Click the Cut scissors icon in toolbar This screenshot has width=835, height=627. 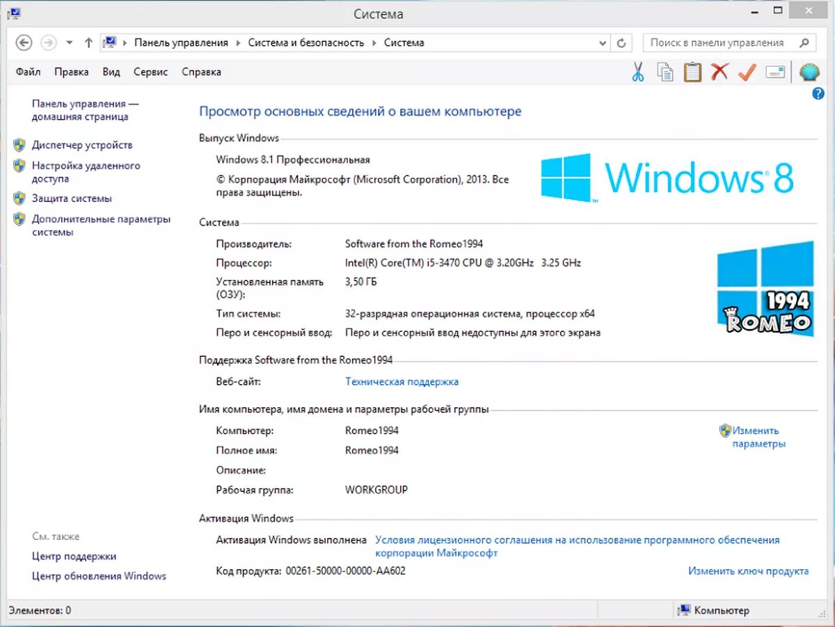pyautogui.click(x=638, y=72)
